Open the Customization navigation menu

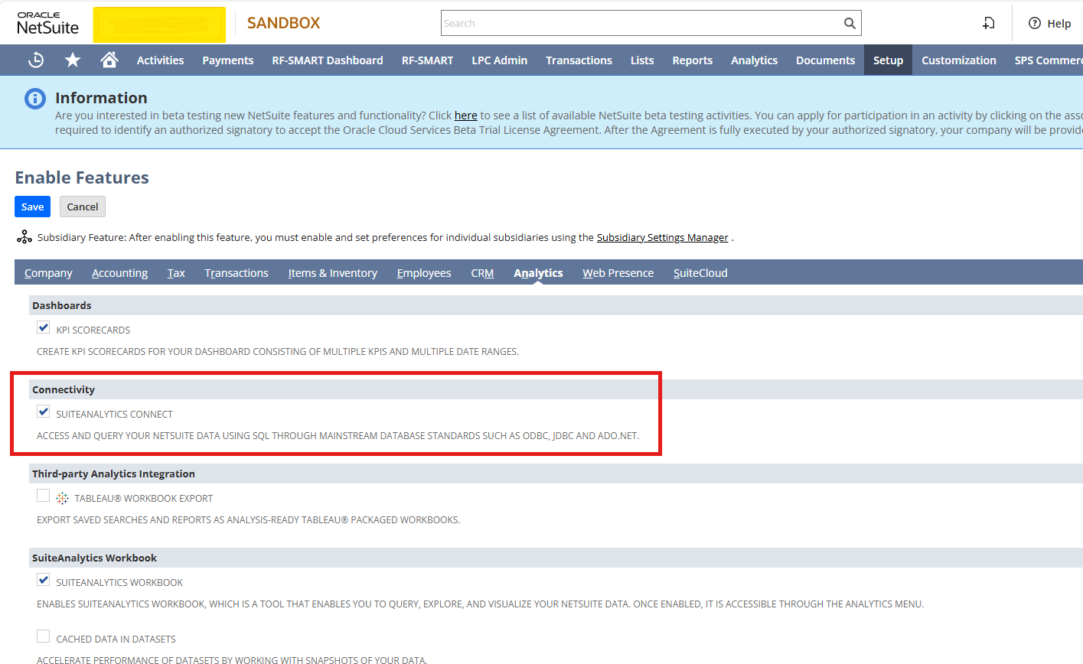click(x=958, y=60)
